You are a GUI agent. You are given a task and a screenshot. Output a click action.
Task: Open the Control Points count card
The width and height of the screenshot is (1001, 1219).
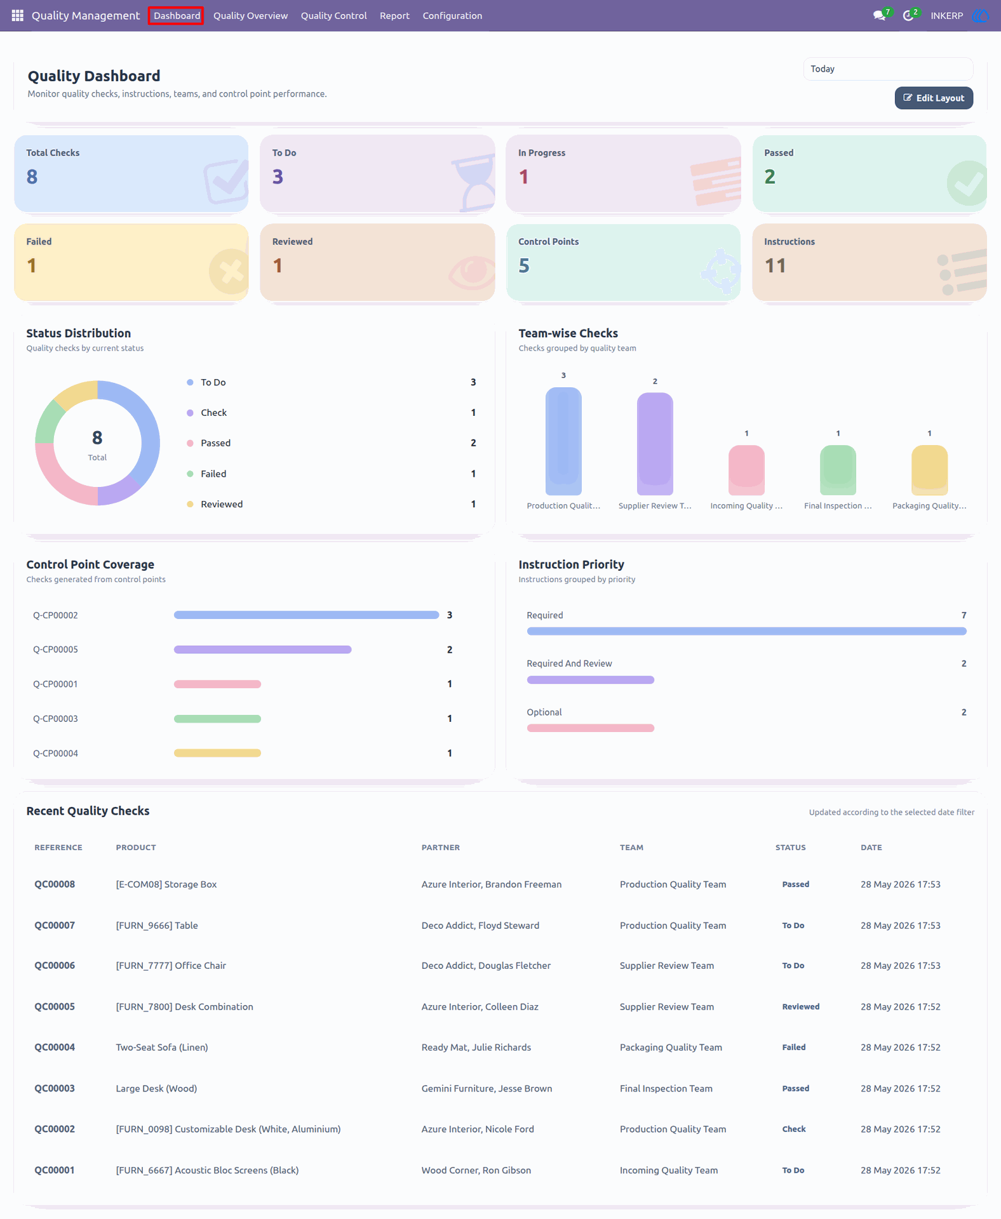click(623, 262)
